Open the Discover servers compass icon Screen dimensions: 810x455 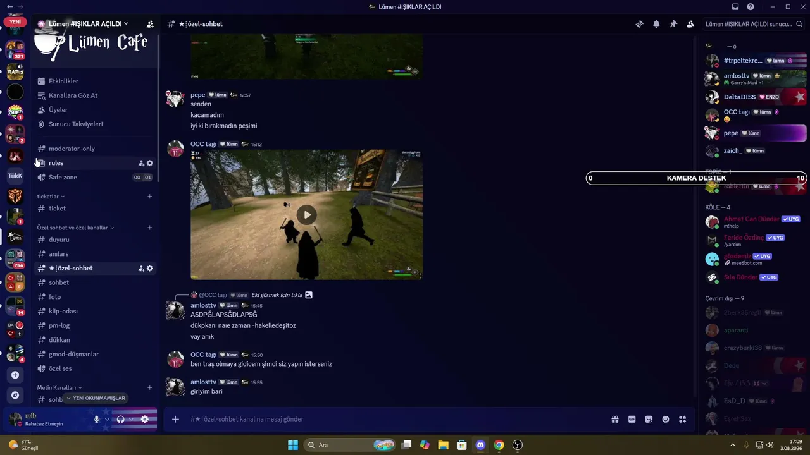(x=15, y=395)
